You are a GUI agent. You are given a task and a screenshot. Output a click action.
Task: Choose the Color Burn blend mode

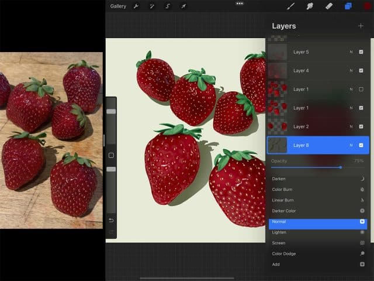(x=318, y=190)
